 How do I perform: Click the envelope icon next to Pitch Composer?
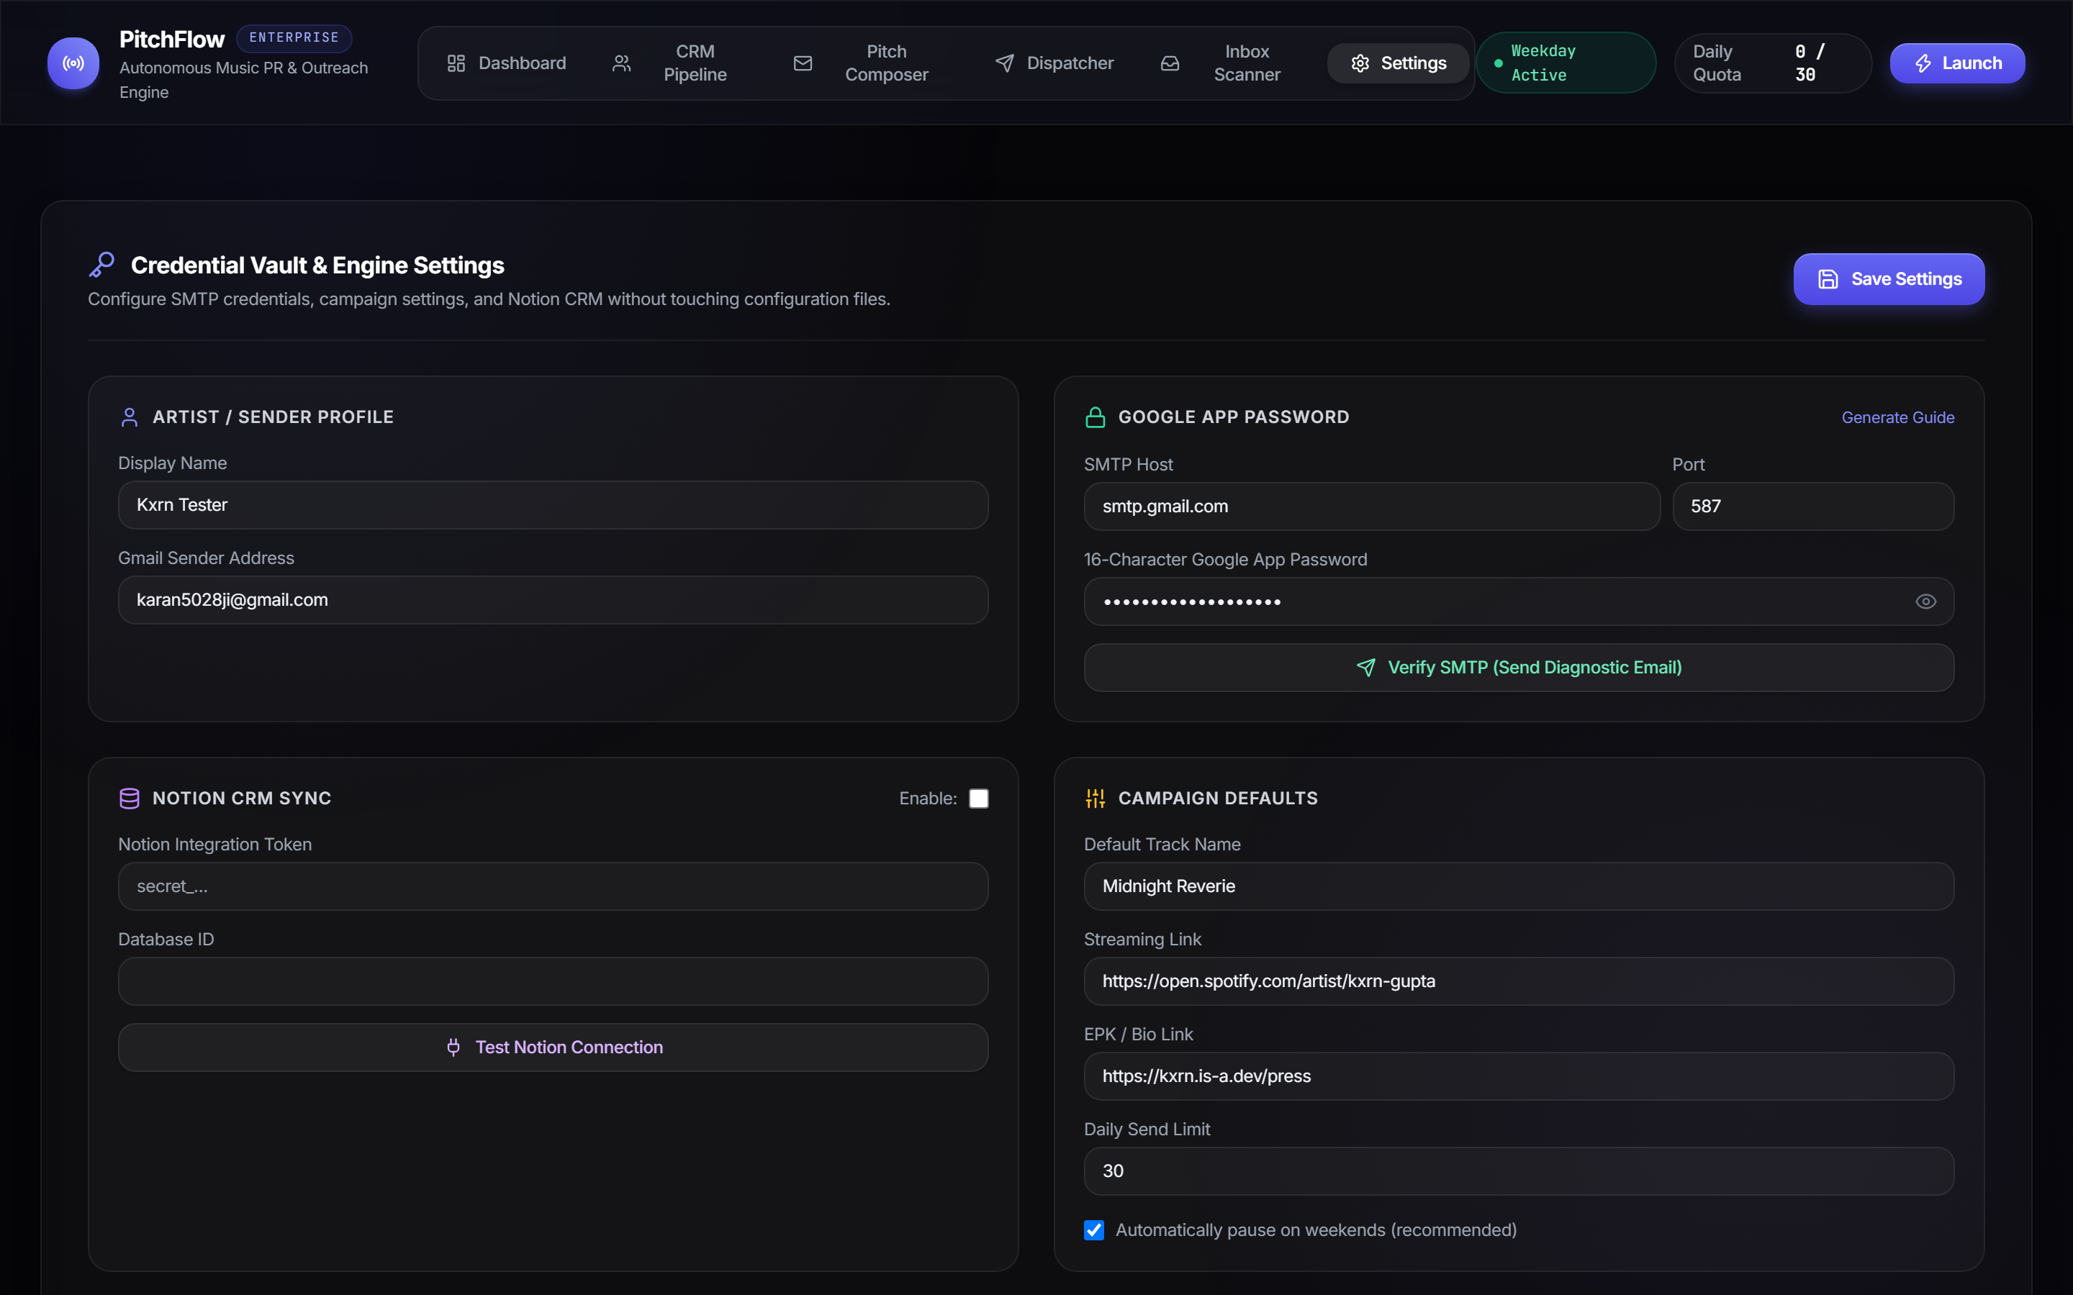803,63
